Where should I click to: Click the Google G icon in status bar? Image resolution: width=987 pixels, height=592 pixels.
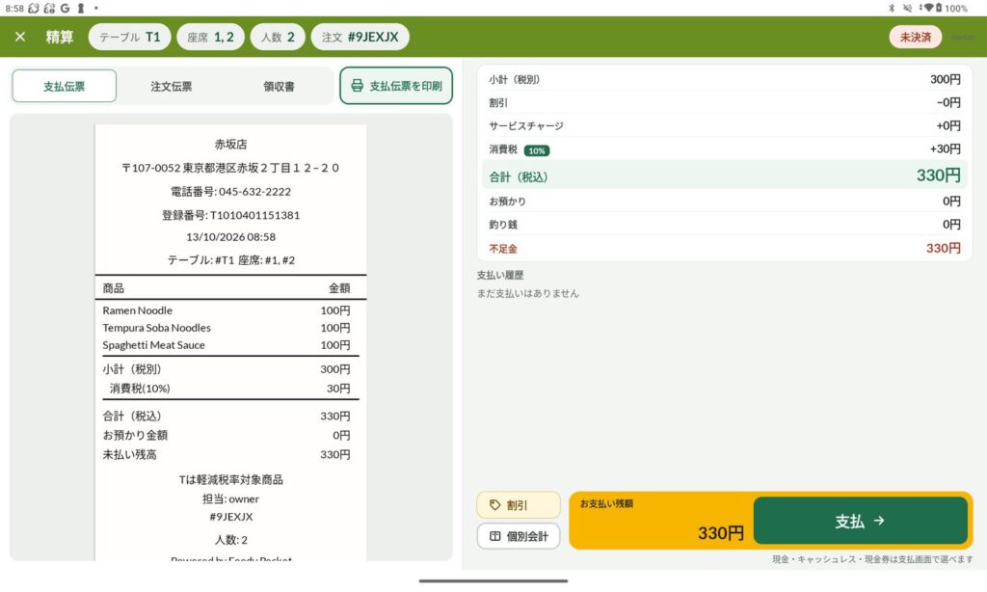[65, 8]
